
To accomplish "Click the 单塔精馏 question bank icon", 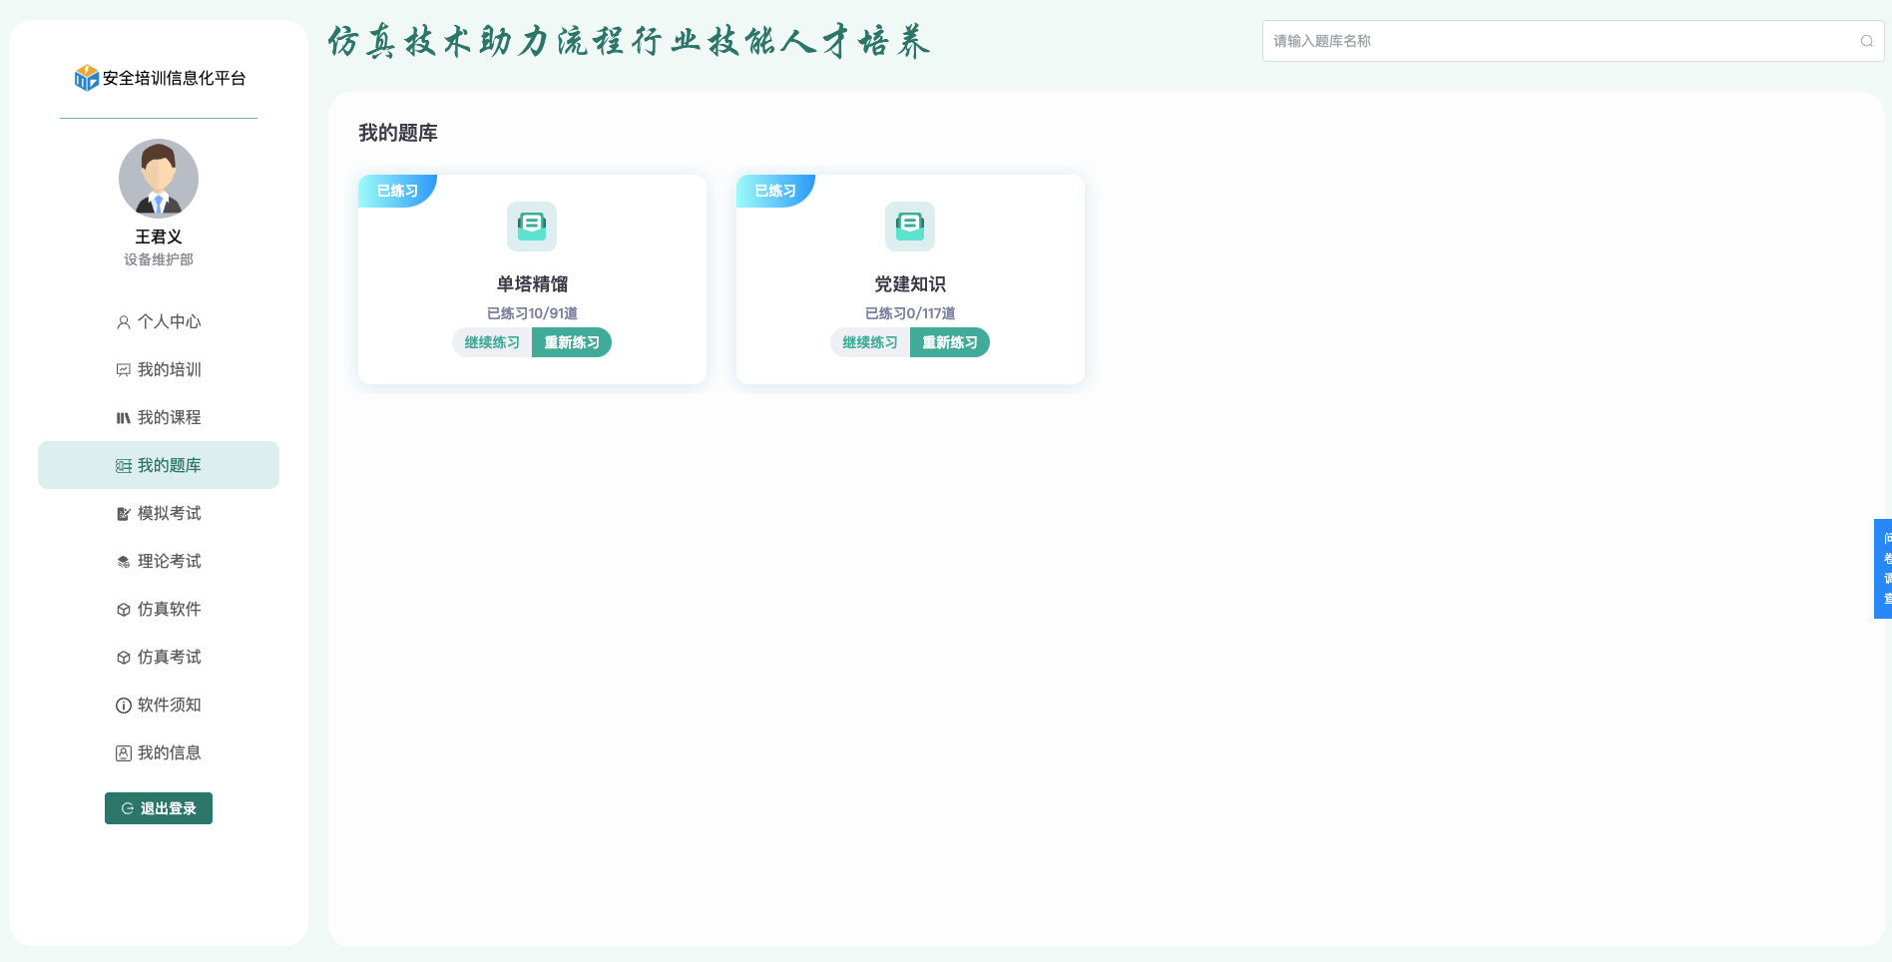I will [x=532, y=227].
